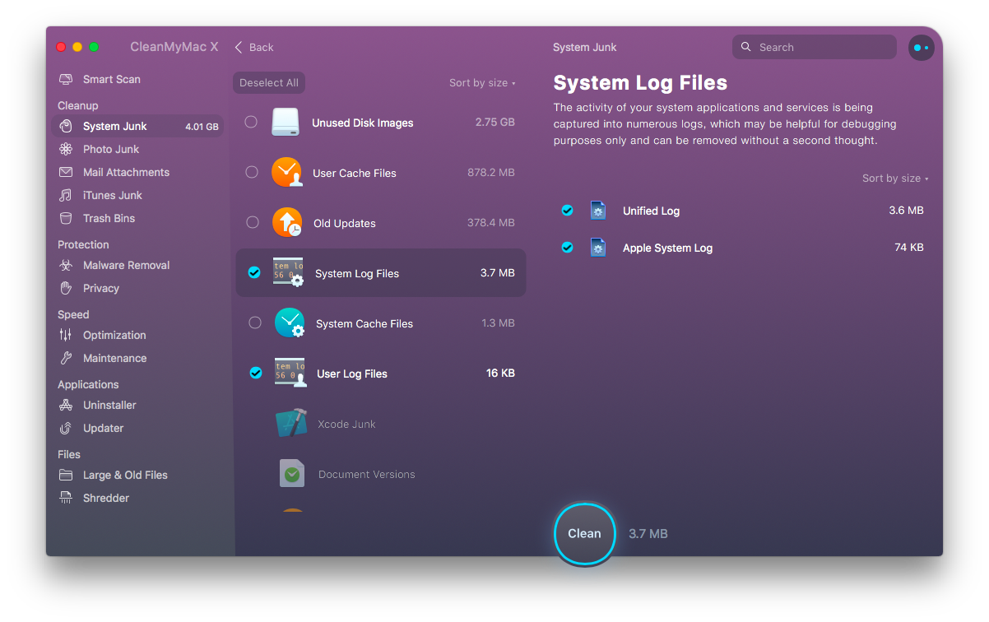Image resolution: width=989 pixels, height=622 pixels.
Task: Select the Unified Log item name
Action: [x=651, y=211]
